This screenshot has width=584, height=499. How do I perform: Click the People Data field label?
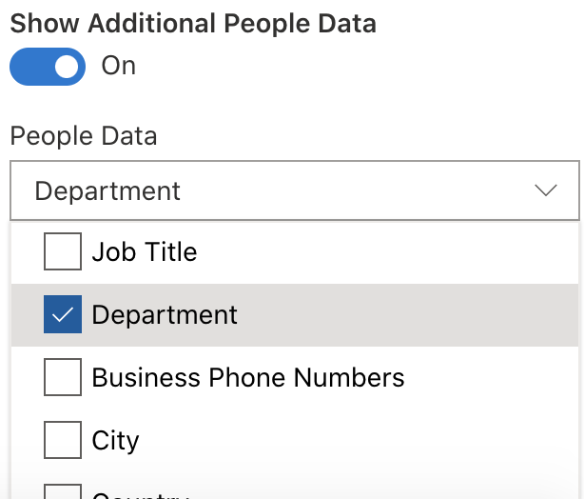tap(84, 136)
